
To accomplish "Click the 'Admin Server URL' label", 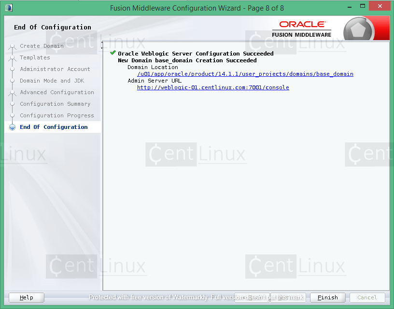I will (x=155, y=81).
